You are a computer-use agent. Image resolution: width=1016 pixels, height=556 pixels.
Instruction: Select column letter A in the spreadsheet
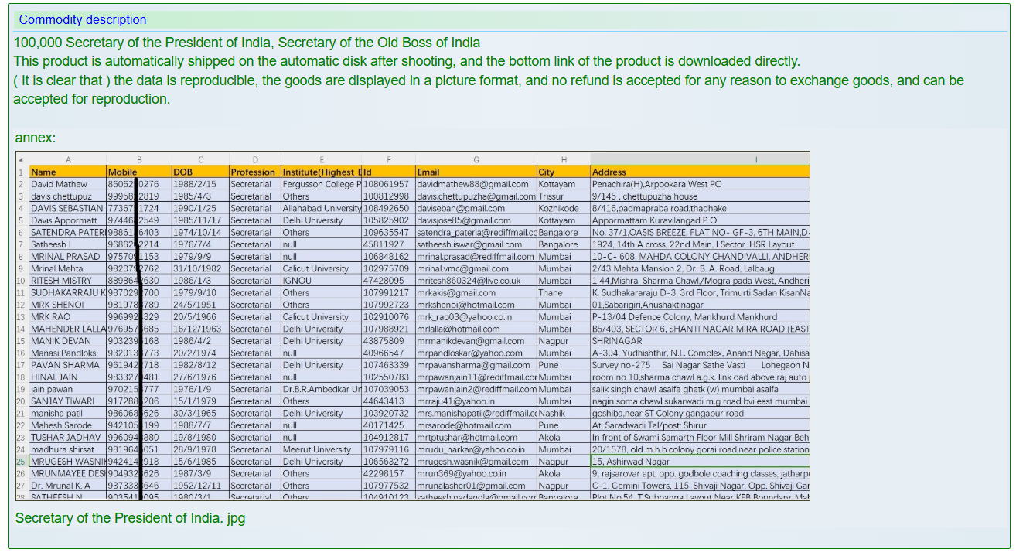(67, 160)
